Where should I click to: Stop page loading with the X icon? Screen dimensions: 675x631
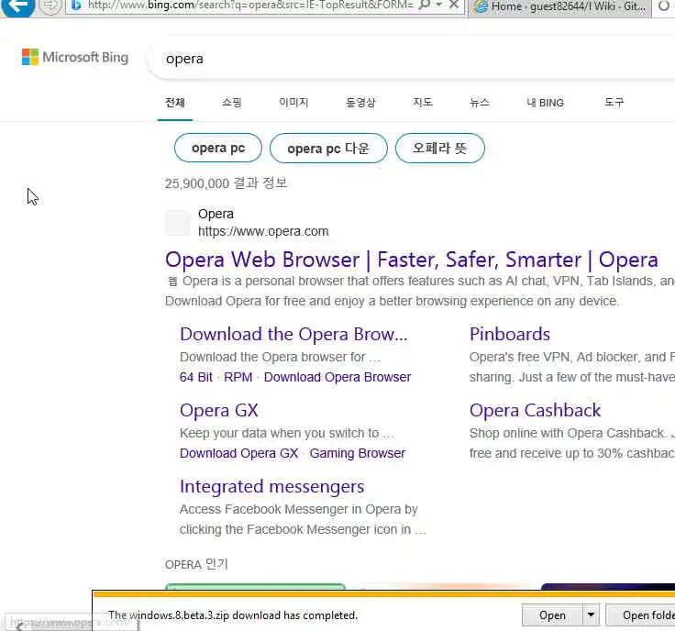coord(454,6)
